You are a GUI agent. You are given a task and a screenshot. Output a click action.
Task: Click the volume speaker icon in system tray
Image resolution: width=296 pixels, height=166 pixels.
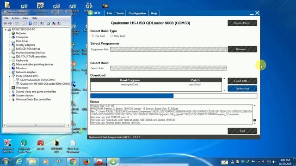pos(274,162)
